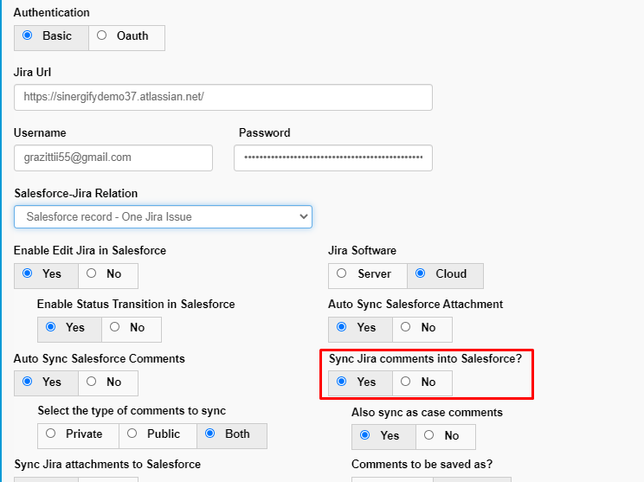Open the Salesforce-Jira Relation dropdown
Viewport: 644px width, 482px height.
pyautogui.click(x=163, y=217)
